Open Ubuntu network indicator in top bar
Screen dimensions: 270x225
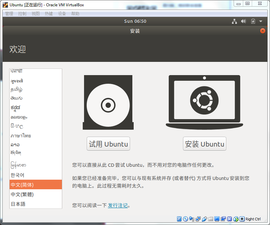tap(234, 22)
